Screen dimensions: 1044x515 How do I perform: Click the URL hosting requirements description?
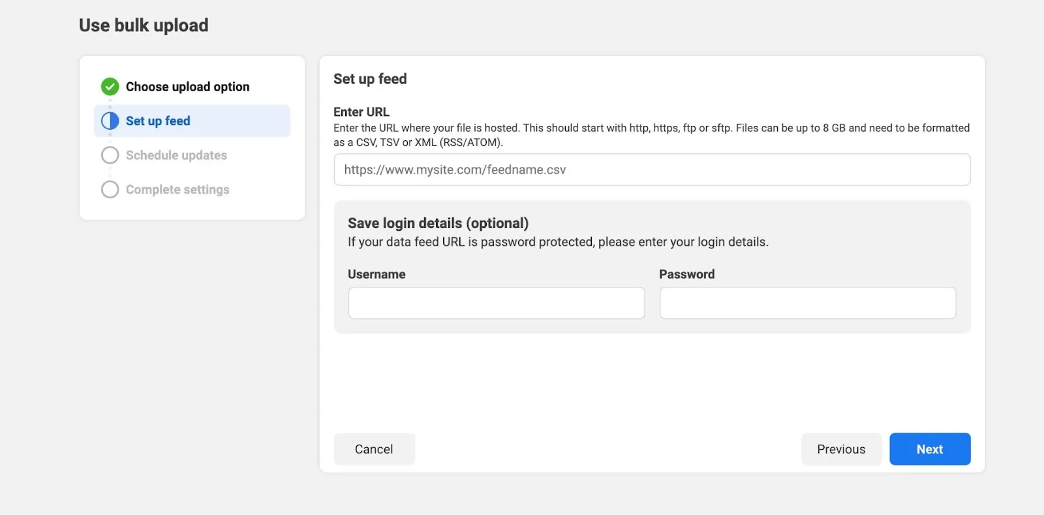[x=651, y=135]
